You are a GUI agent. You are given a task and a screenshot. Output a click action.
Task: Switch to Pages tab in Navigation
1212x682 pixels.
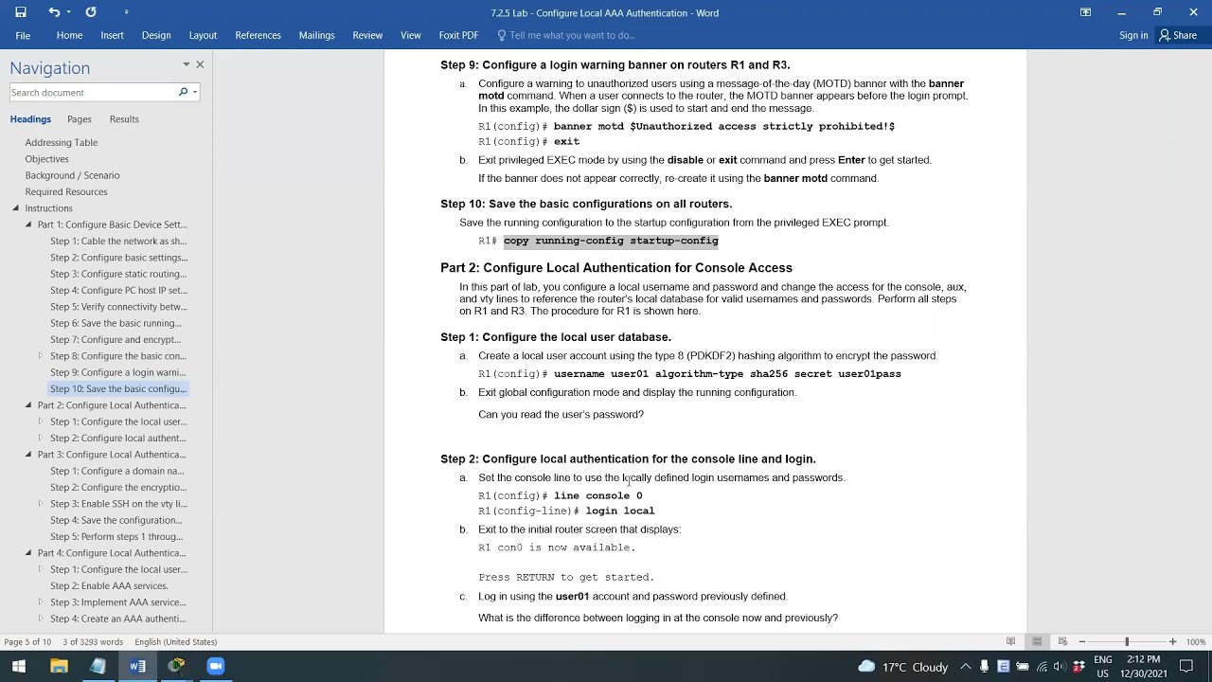click(x=80, y=119)
